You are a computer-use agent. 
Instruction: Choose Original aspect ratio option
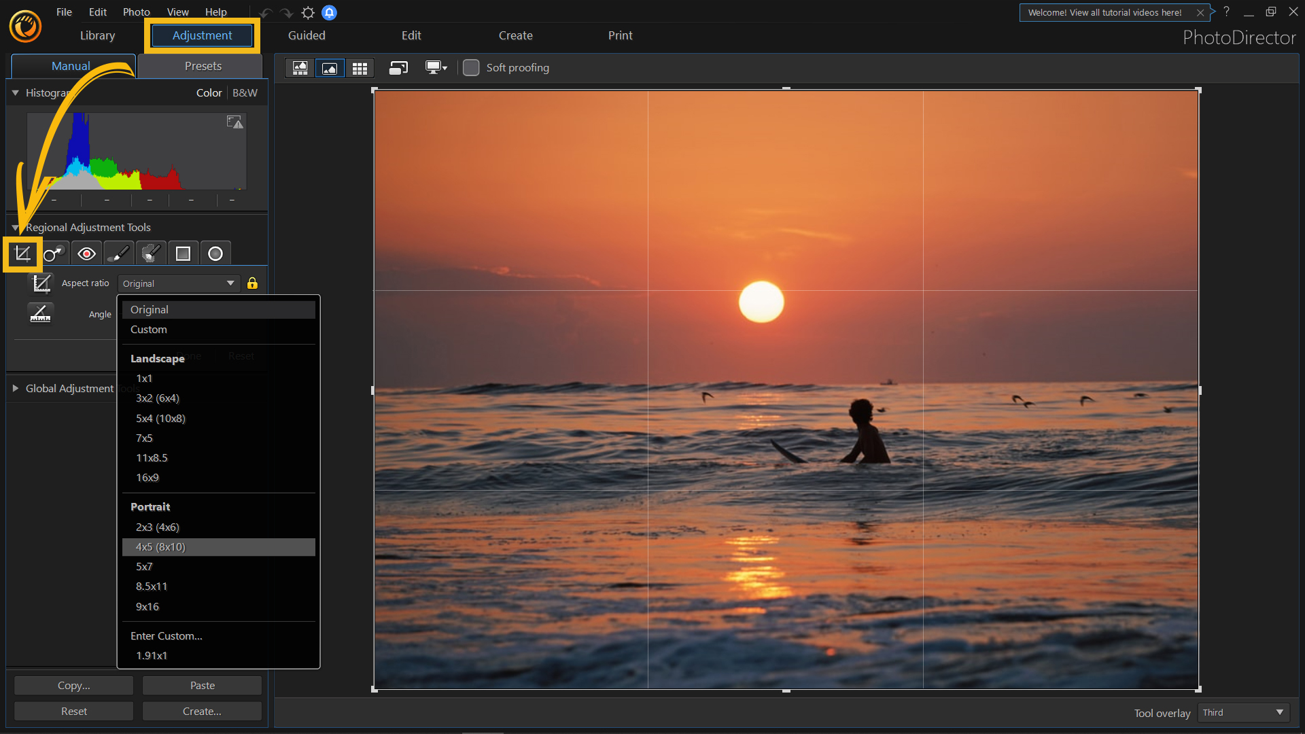point(219,310)
